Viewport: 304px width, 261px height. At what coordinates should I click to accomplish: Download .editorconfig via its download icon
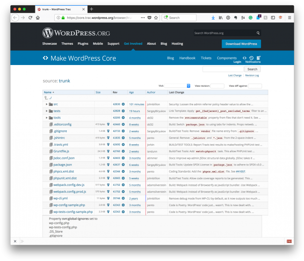tap(108, 124)
